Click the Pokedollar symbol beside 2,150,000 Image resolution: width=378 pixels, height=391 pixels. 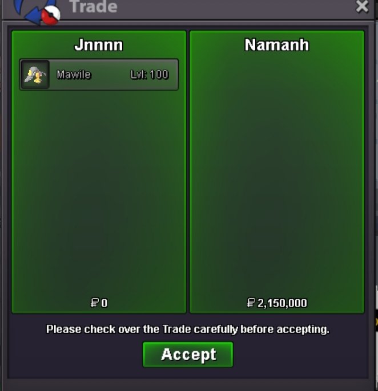click(251, 303)
